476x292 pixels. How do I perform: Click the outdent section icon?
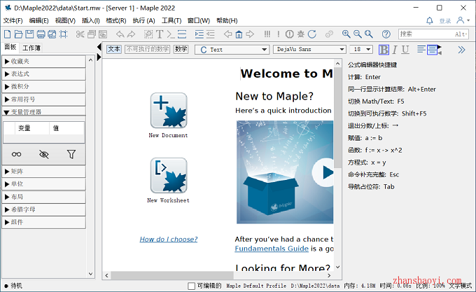(211, 34)
